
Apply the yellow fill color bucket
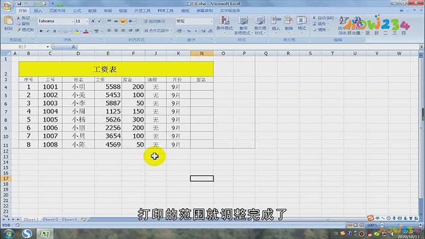tap(76, 31)
